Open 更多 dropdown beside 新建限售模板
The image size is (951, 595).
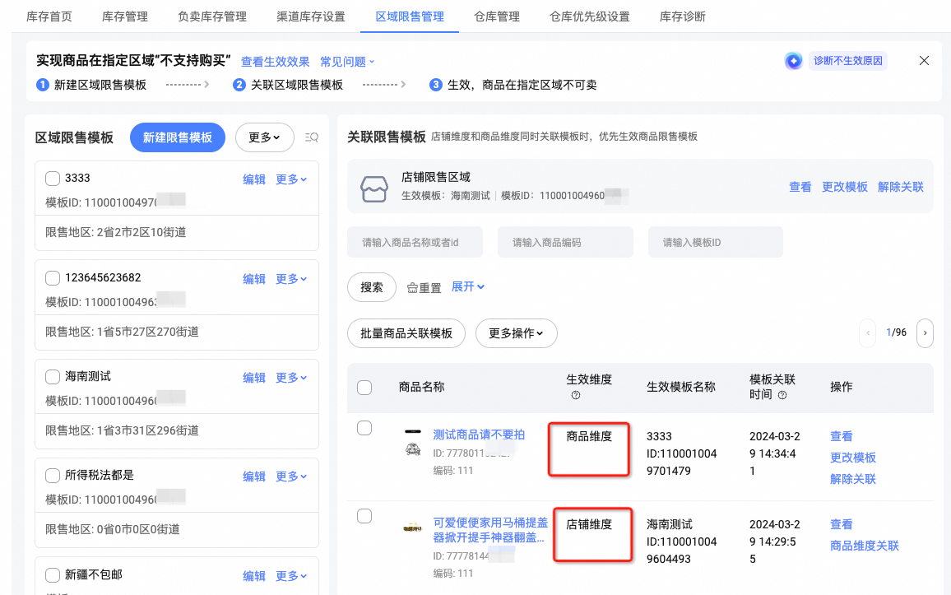tap(264, 137)
